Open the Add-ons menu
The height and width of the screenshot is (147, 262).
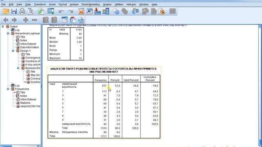[x=131, y=4]
